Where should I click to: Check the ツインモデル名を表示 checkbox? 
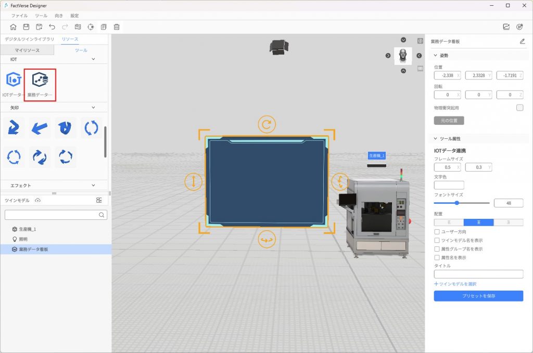point(437,240)
